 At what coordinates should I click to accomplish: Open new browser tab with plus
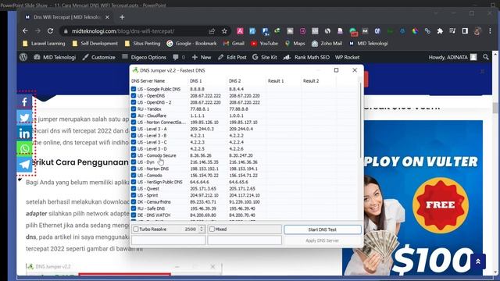pos(122,17)
